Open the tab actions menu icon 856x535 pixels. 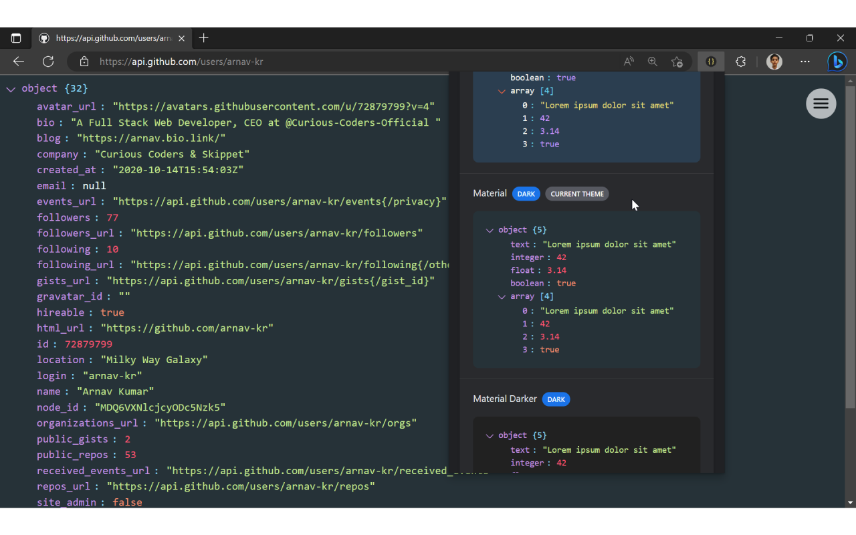[x=16, y=38]
